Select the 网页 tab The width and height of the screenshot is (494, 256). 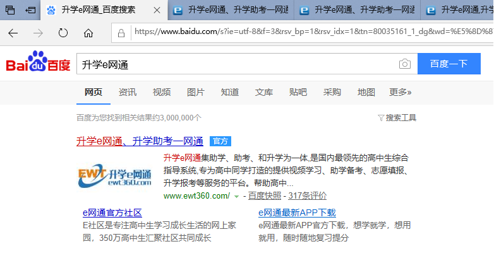click(93, 92)
